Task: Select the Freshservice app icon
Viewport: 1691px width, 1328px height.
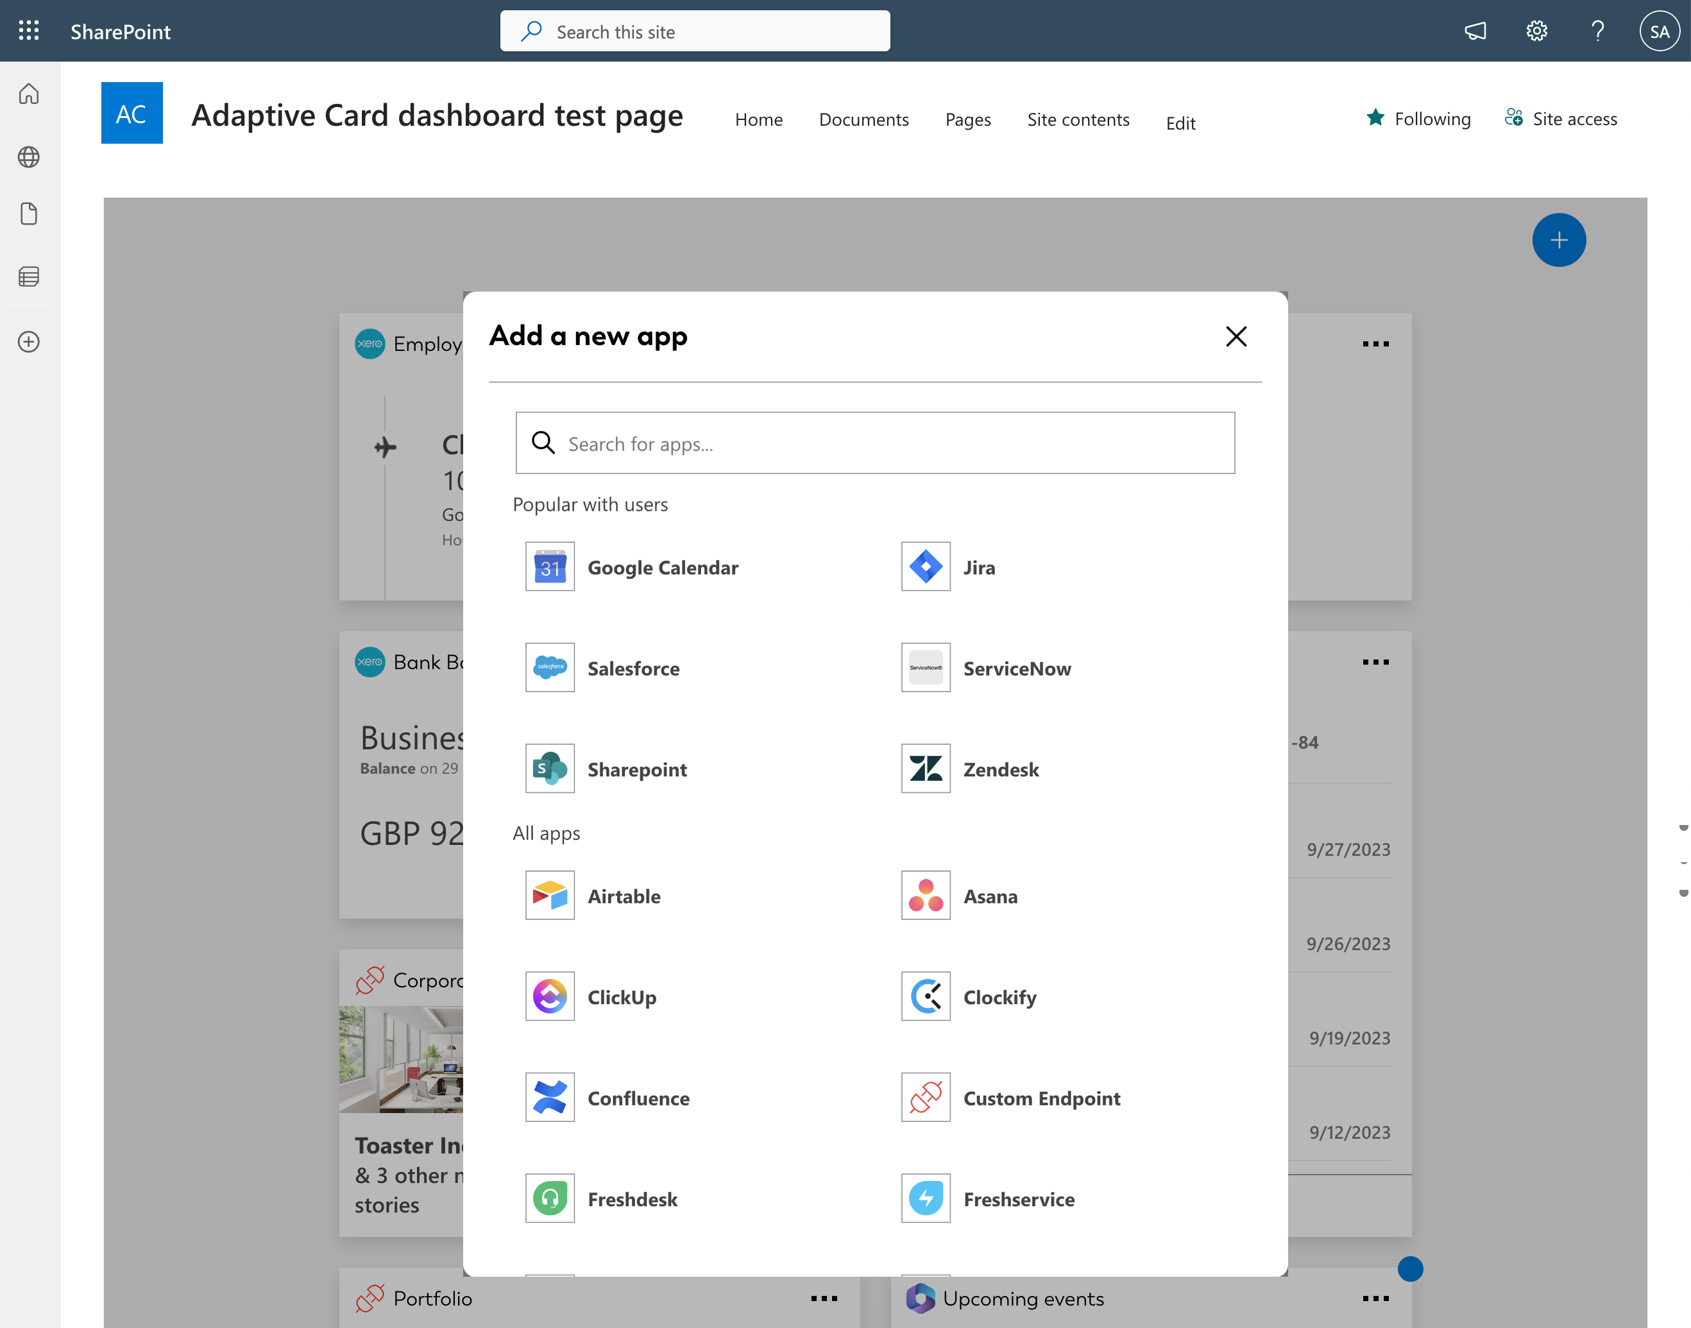Action: pyautogui.click(x=925, y=1199)
